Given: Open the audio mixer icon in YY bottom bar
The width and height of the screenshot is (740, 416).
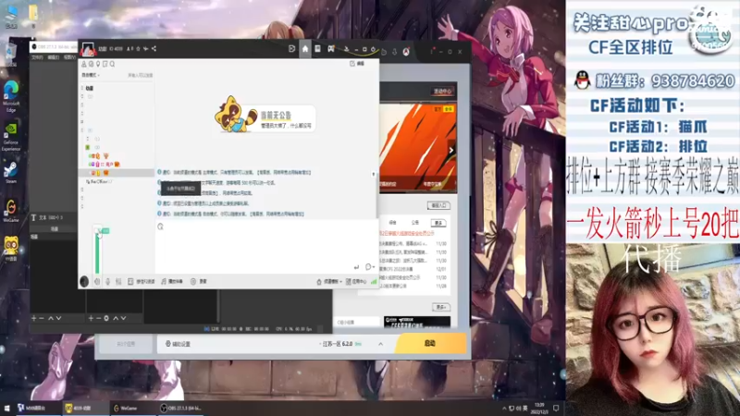Looking at the screenshot, I should (x=118, y=282).
